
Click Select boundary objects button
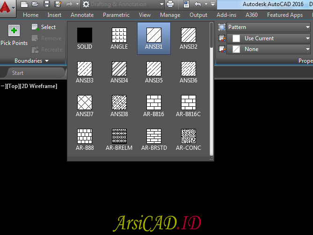tap(44, 27)
